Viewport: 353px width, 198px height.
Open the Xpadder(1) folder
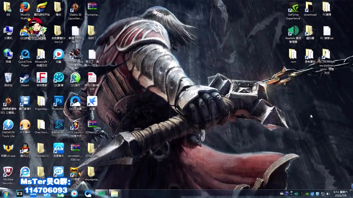(42, 150)
